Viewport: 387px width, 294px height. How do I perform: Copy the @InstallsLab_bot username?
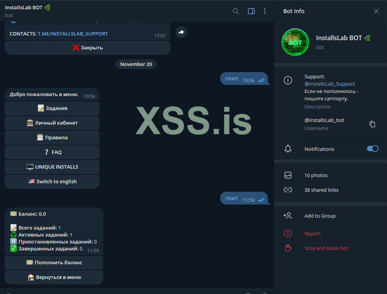click(372, 124)
